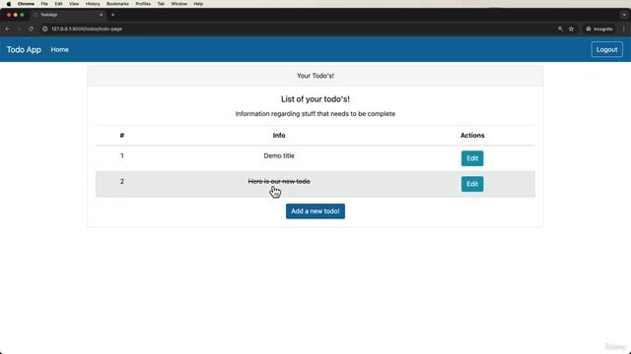Open the File menu
Viewport: 631px width, 354px height.
(x=44, y=4)
